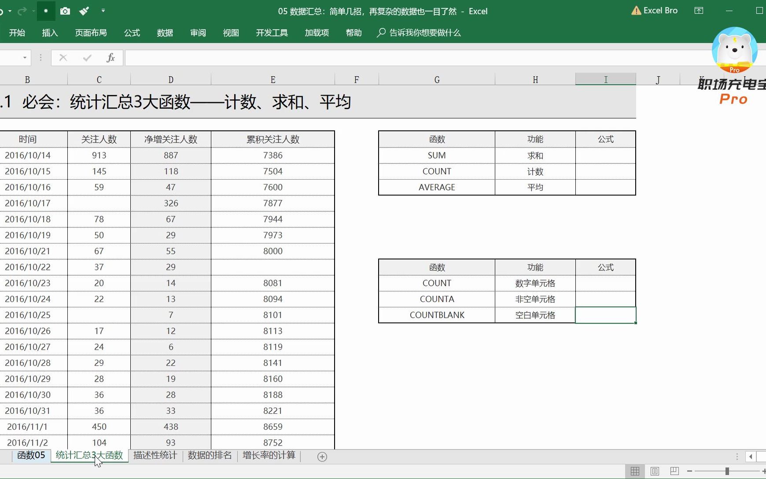This screenshot has width=766, height=479.
Task: Click the record dot icon in Quick Access Toolbar
Action: coord(46,11)
